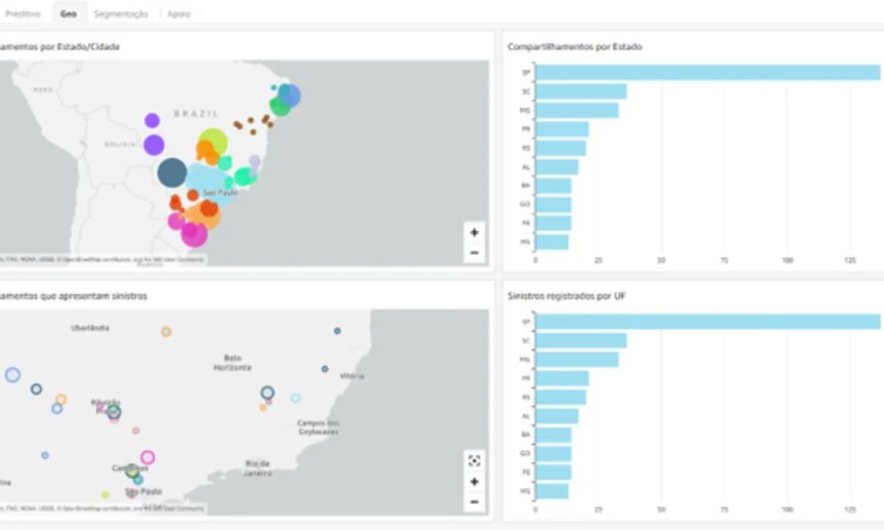Screen dimensions: 884x530
Task: Click MG bar in Compartilhamentos por Estado chart
Action: tap(577, 110)
